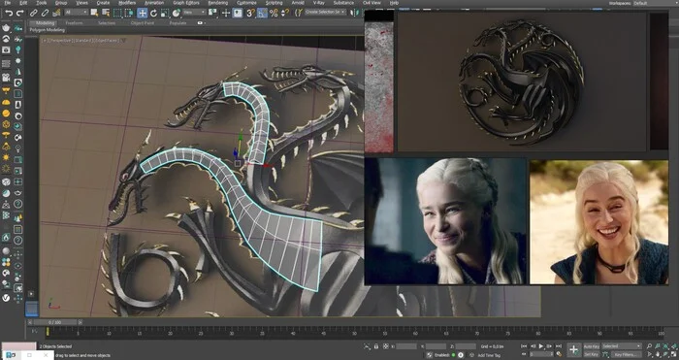Click the time slider showing 0 / 100
Screen dimensions: 679x360
(55, 322)
